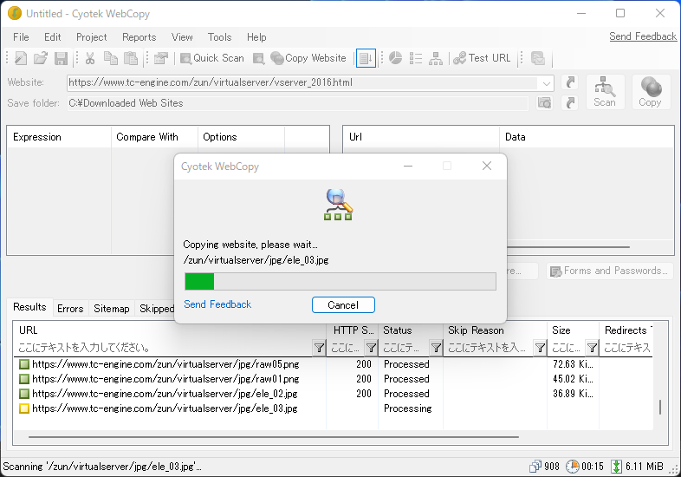Switch to the Errors tab
This screenshot has height=477, width=681.
click(x=70, y=308)
